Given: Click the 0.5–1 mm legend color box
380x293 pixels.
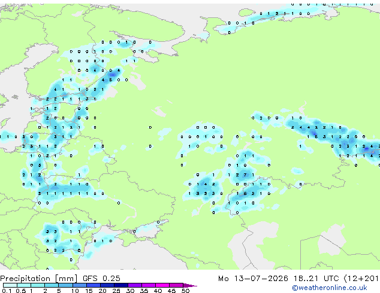Looking at the screenshot, I should (x=24, y=285).
